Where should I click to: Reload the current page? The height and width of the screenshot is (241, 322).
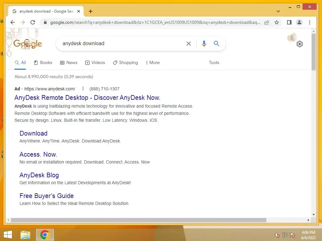33,22
